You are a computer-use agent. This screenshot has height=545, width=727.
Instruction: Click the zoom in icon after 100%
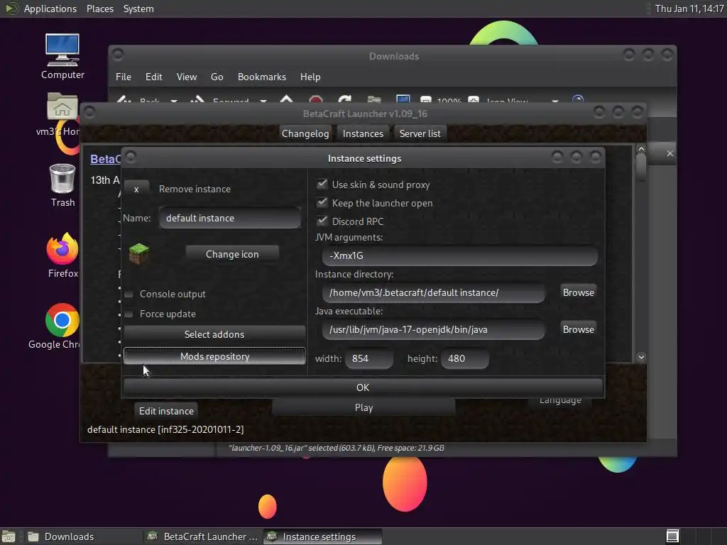coord(474,99)
